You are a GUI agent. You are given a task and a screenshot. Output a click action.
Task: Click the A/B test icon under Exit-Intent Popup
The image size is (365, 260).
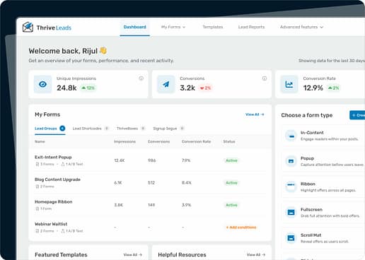pos(63,164)
